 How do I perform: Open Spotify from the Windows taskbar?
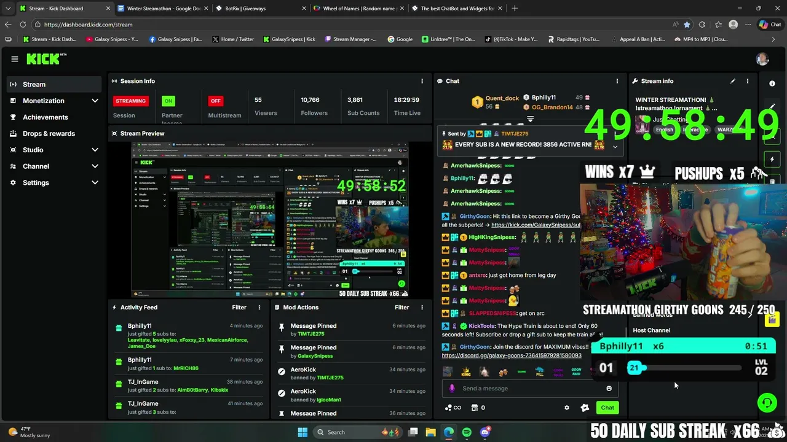point(467,432)
